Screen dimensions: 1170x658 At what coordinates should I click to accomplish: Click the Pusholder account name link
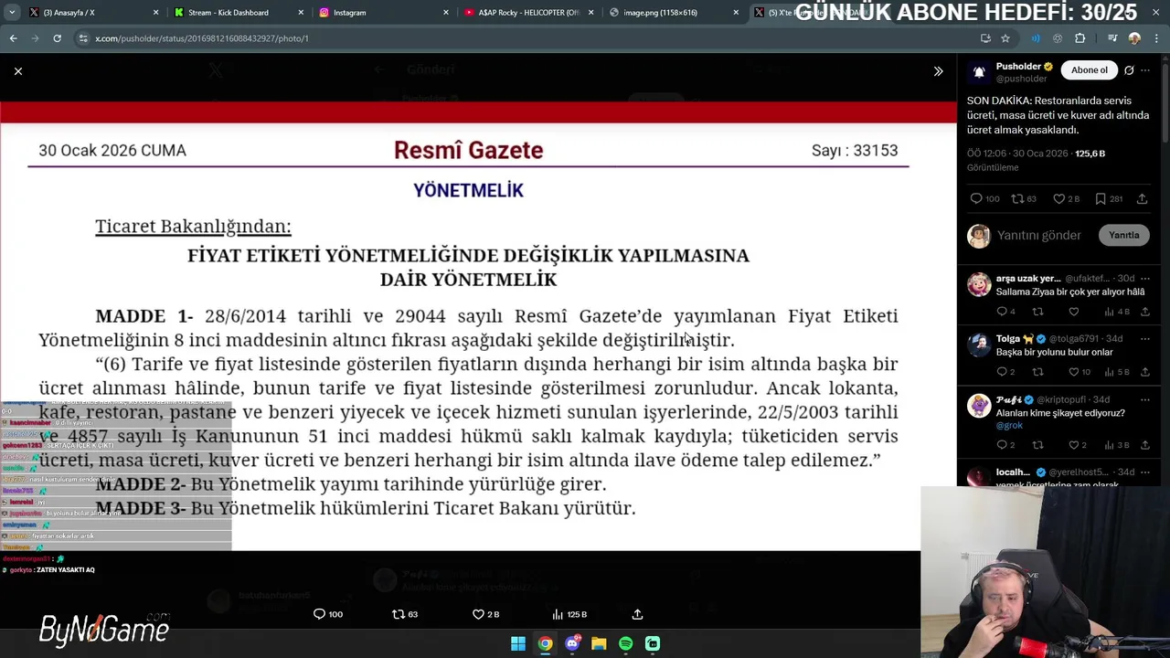(1018, 67)
